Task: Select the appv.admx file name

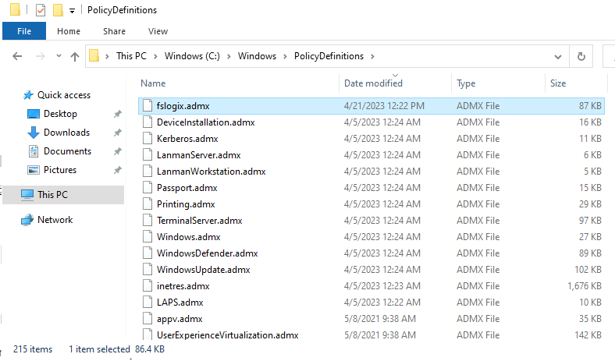Action: [x=180, y=319]
